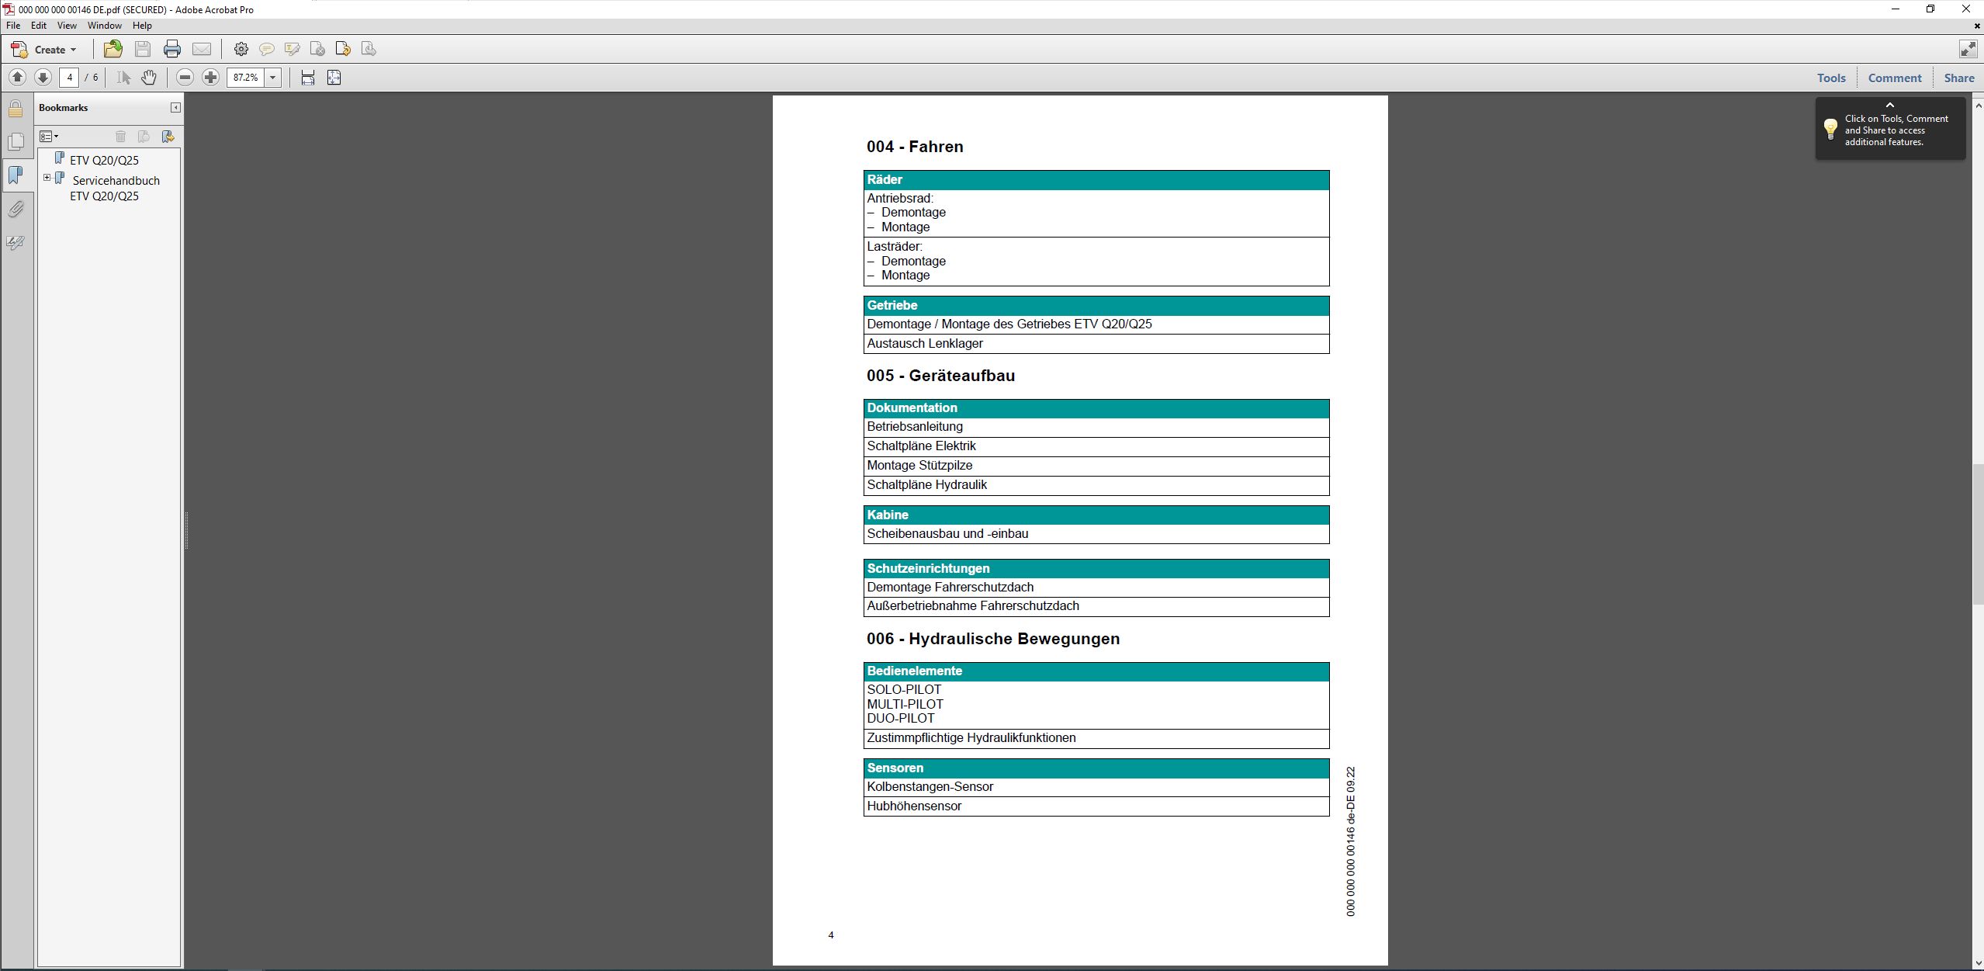1984x971 pixels.
Task: Open a file using the folder icon
Action: [113, 49]
